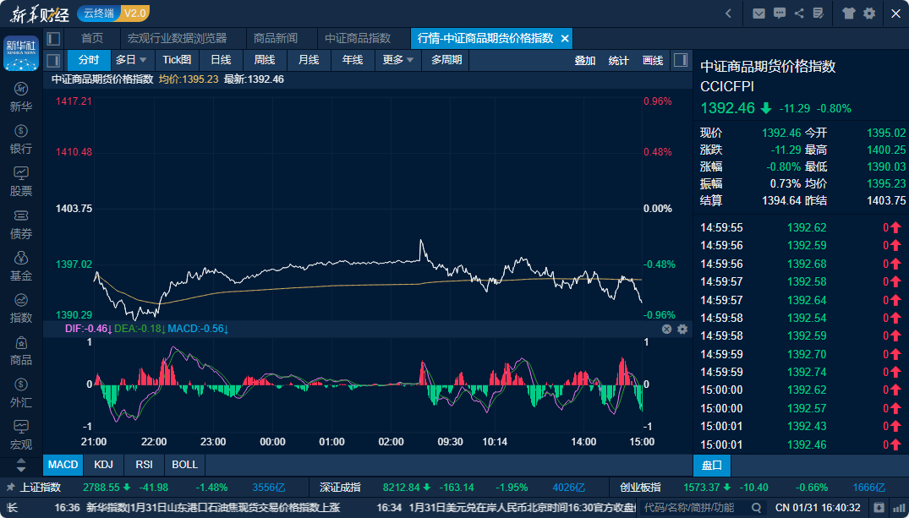The height and width of the screenshot is (518, 909).
Task: Open the 基金 sidebar section
Action: click(21, 266)
